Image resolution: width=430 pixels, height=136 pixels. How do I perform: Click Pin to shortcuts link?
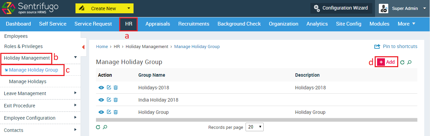click(396, 46)
